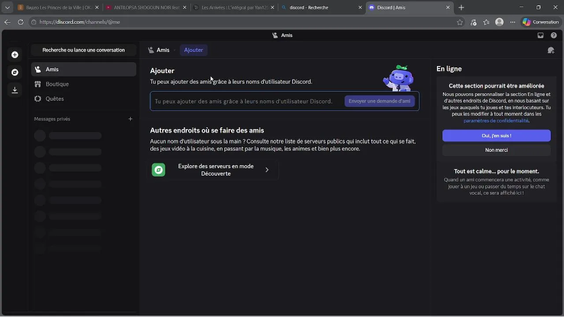Open browser settings three-dot menu
Screen dimensions: 564x317
click(x=512, y=22)
